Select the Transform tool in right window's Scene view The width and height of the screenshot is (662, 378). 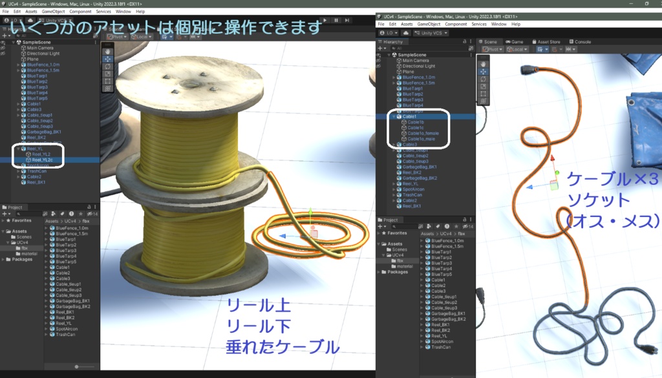coord(483,101)
